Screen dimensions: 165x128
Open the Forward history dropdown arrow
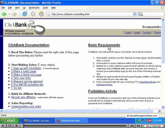[20, 14]
